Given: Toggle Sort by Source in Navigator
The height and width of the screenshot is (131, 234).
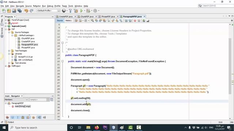Looking at the screenshot, I should (44, 117).
